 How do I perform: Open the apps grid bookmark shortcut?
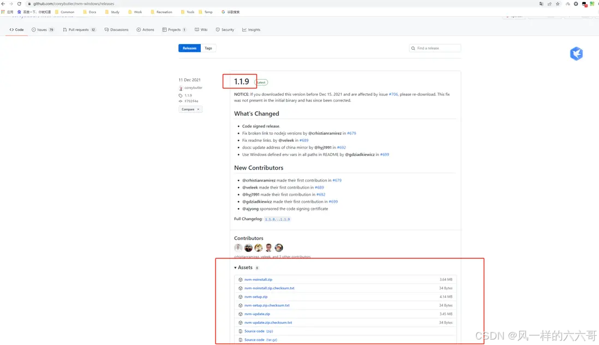click(x=7, y=12)
